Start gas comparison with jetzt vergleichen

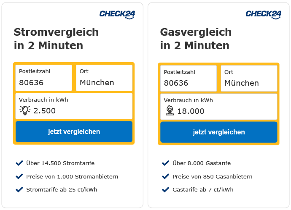click(x=219, y=132)
